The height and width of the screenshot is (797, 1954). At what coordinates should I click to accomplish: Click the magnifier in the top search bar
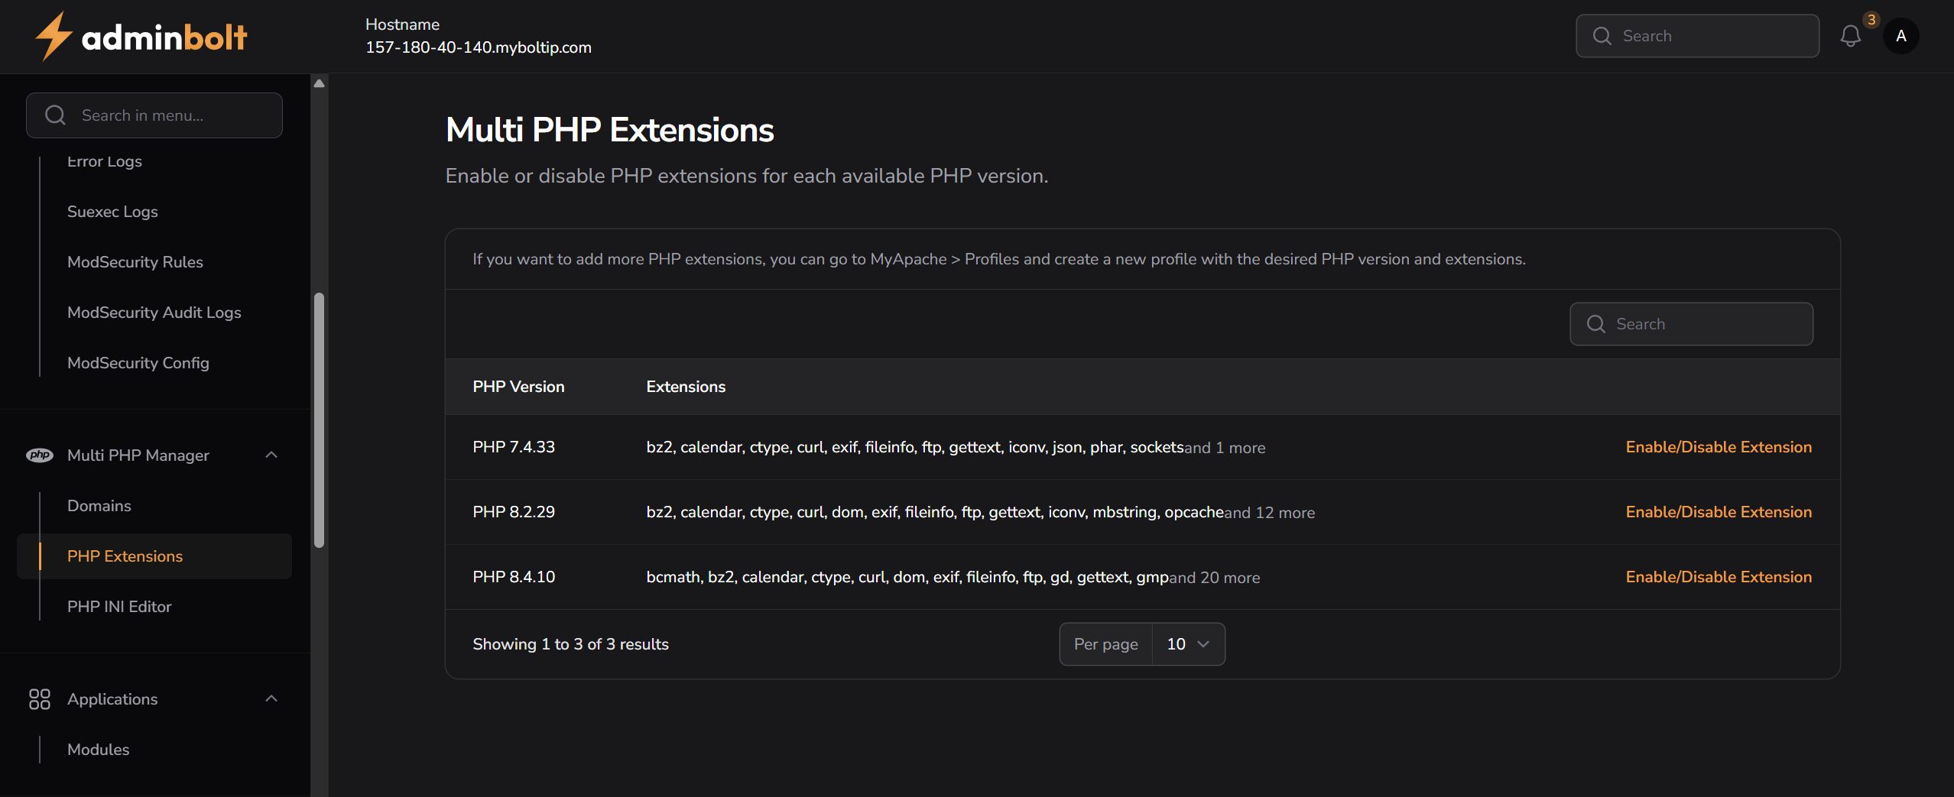coord(1603,35)
